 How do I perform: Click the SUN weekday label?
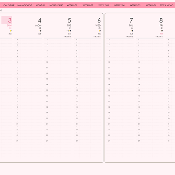point(9,25)
